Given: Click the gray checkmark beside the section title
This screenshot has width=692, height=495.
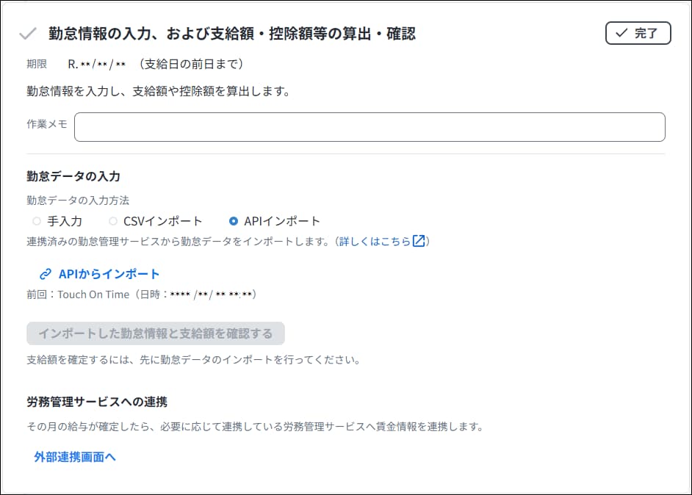Looking at the screenshot, I should coord(28,34).
